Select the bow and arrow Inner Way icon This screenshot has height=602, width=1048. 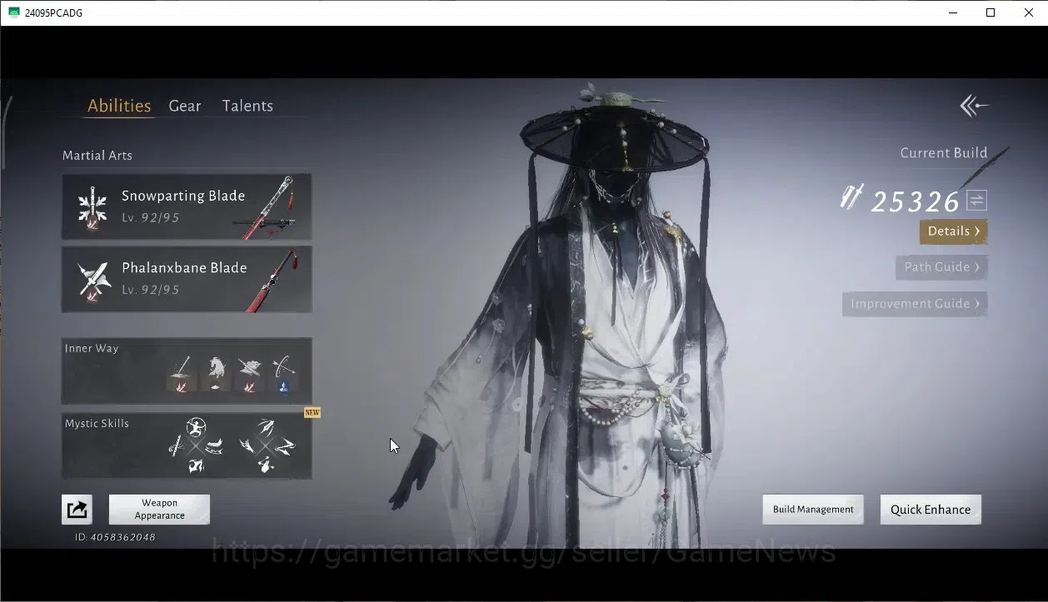[284, 373]
